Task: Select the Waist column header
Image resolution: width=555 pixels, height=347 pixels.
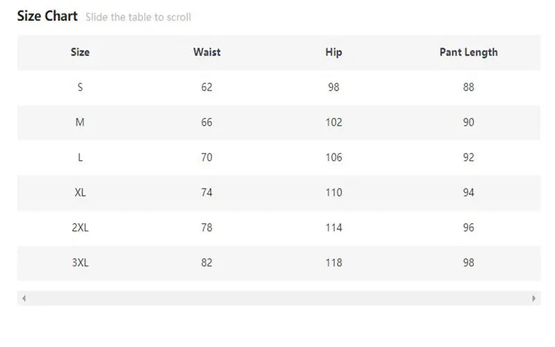Action: point(207,53)
